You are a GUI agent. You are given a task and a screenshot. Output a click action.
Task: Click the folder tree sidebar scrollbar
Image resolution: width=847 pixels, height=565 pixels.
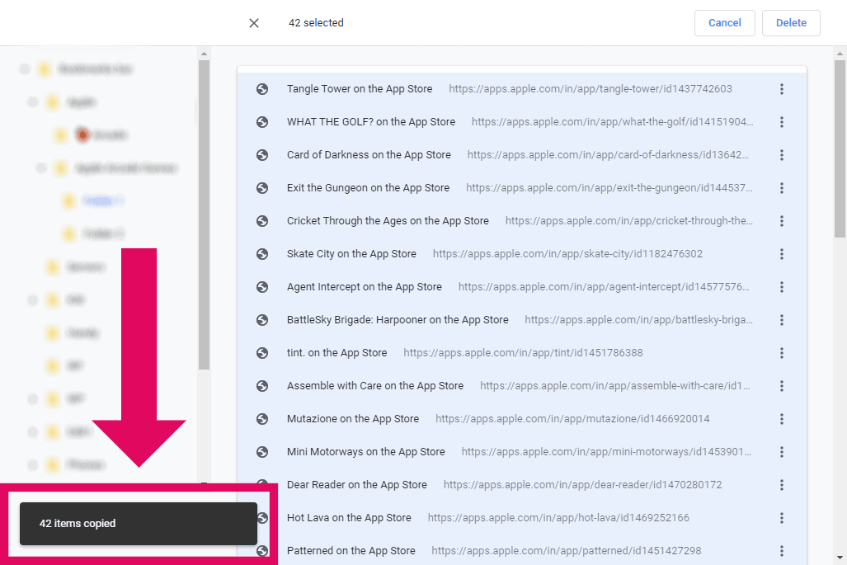(x=204, y=214)
